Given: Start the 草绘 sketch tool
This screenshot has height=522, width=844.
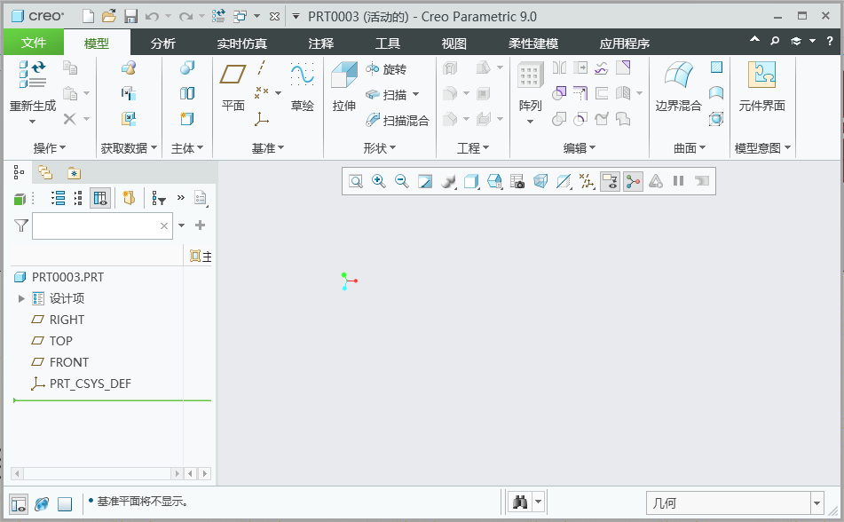Looking at the screenshot, I should pyautogui.click(x=302, y=86).
